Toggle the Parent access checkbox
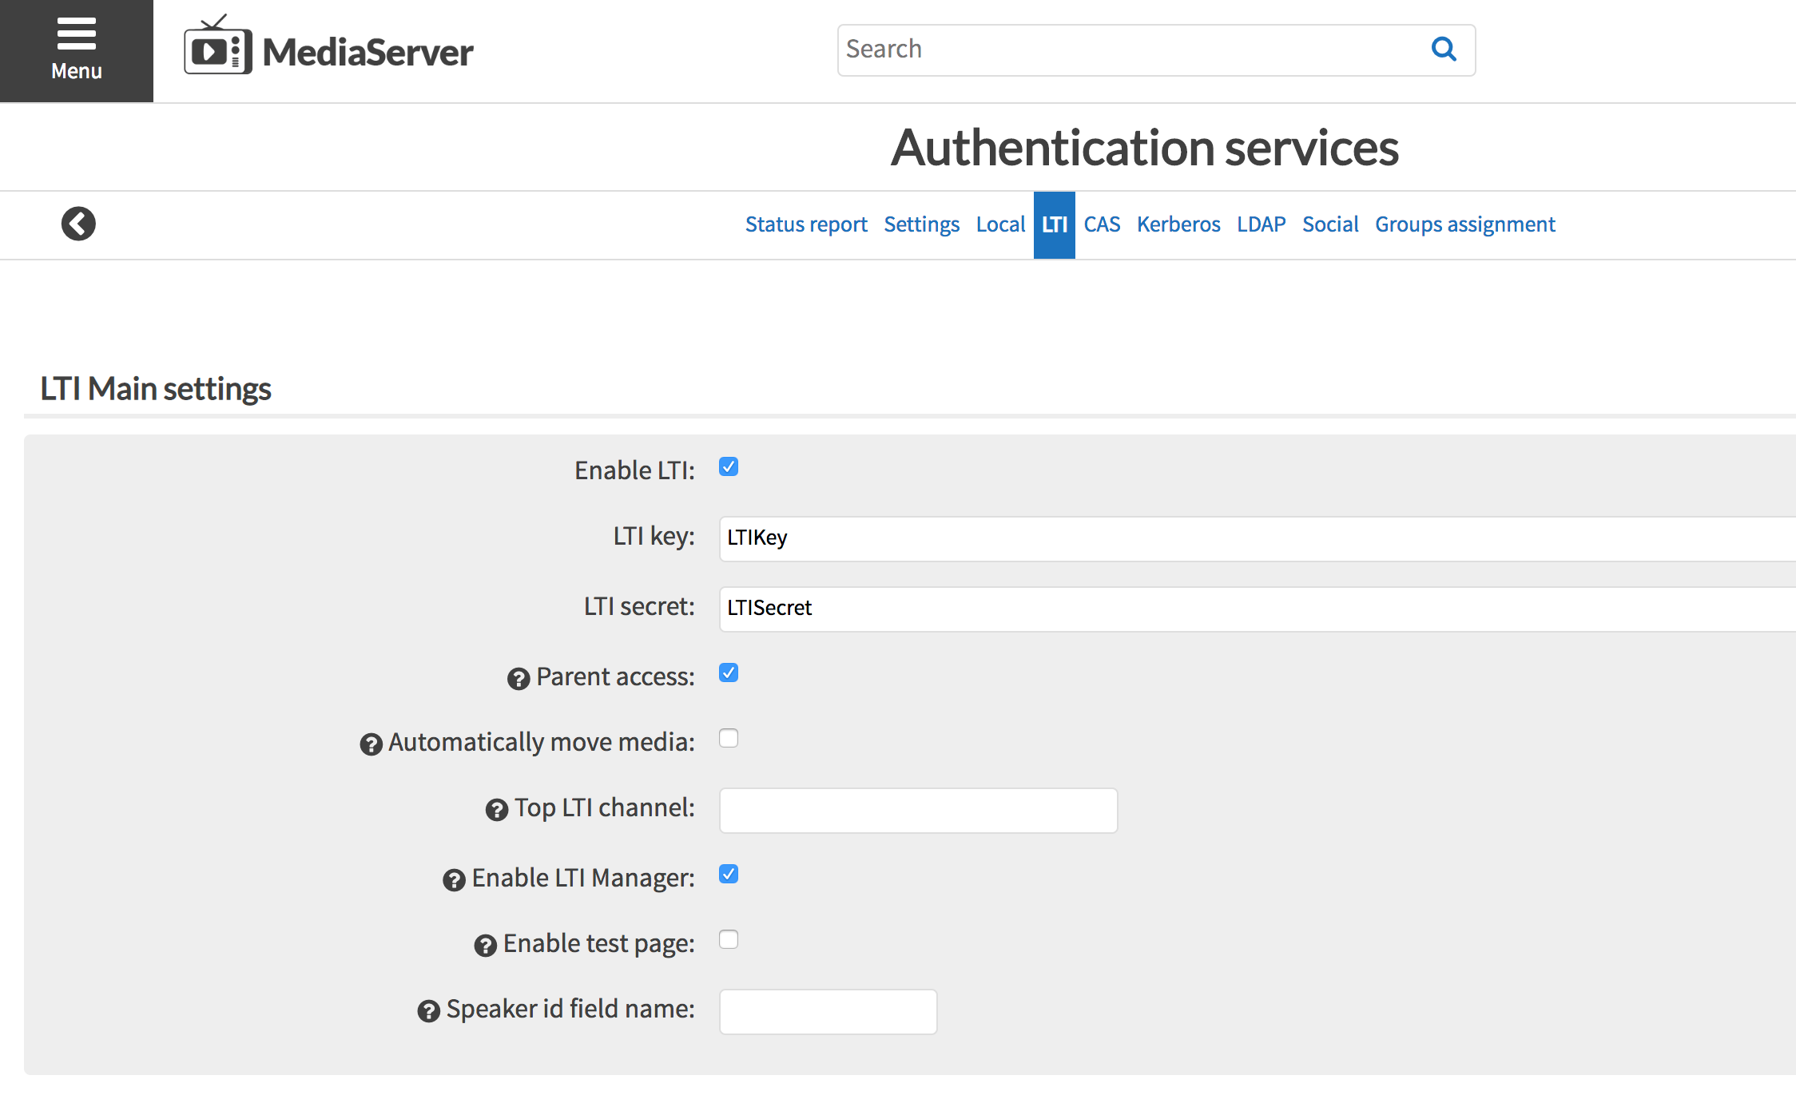 (x=728, y=673)
